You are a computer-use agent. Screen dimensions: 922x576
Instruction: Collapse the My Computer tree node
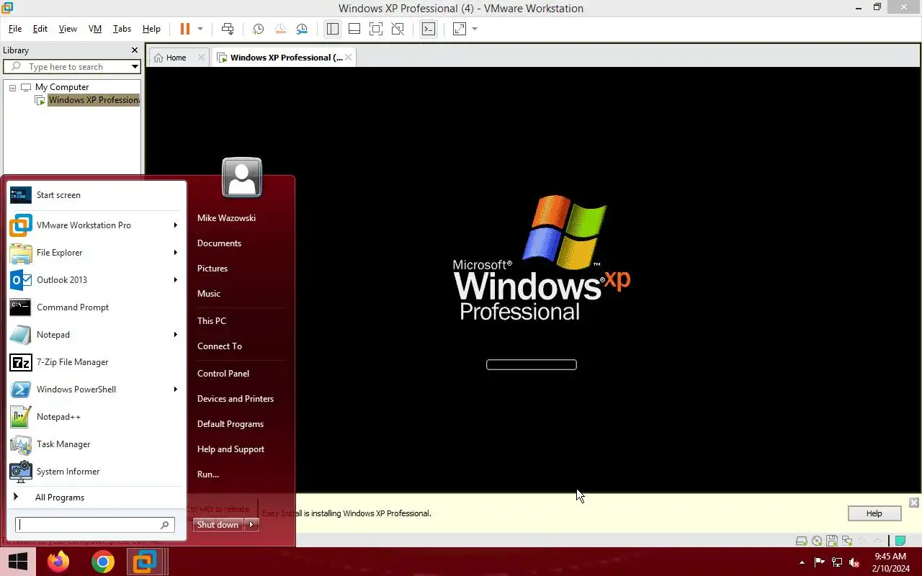click(12, 87)
